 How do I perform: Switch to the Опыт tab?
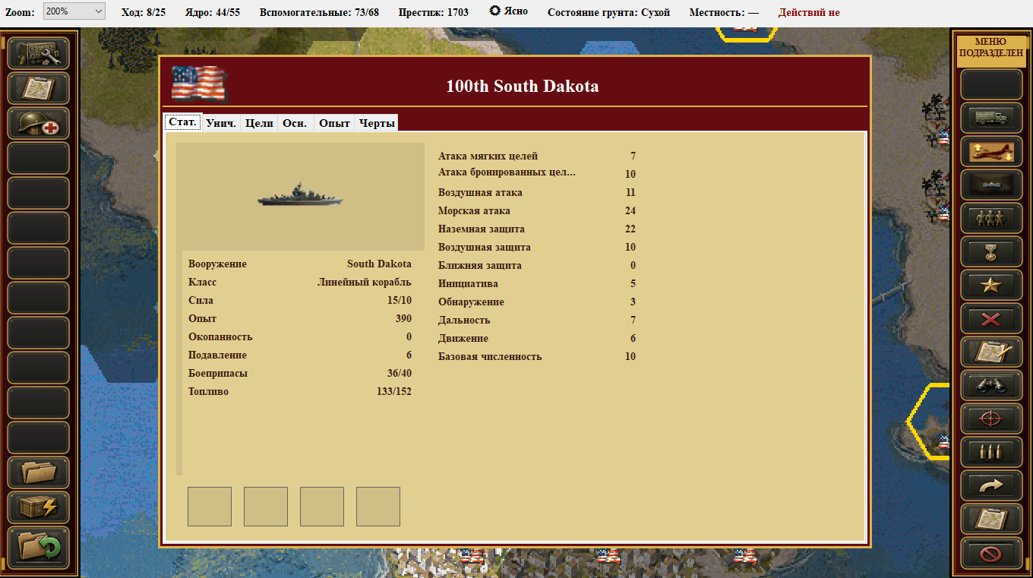(334, 123)
